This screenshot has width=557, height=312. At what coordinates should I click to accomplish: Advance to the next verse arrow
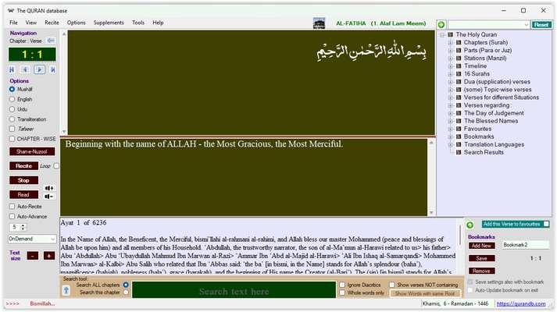(39, 69)
